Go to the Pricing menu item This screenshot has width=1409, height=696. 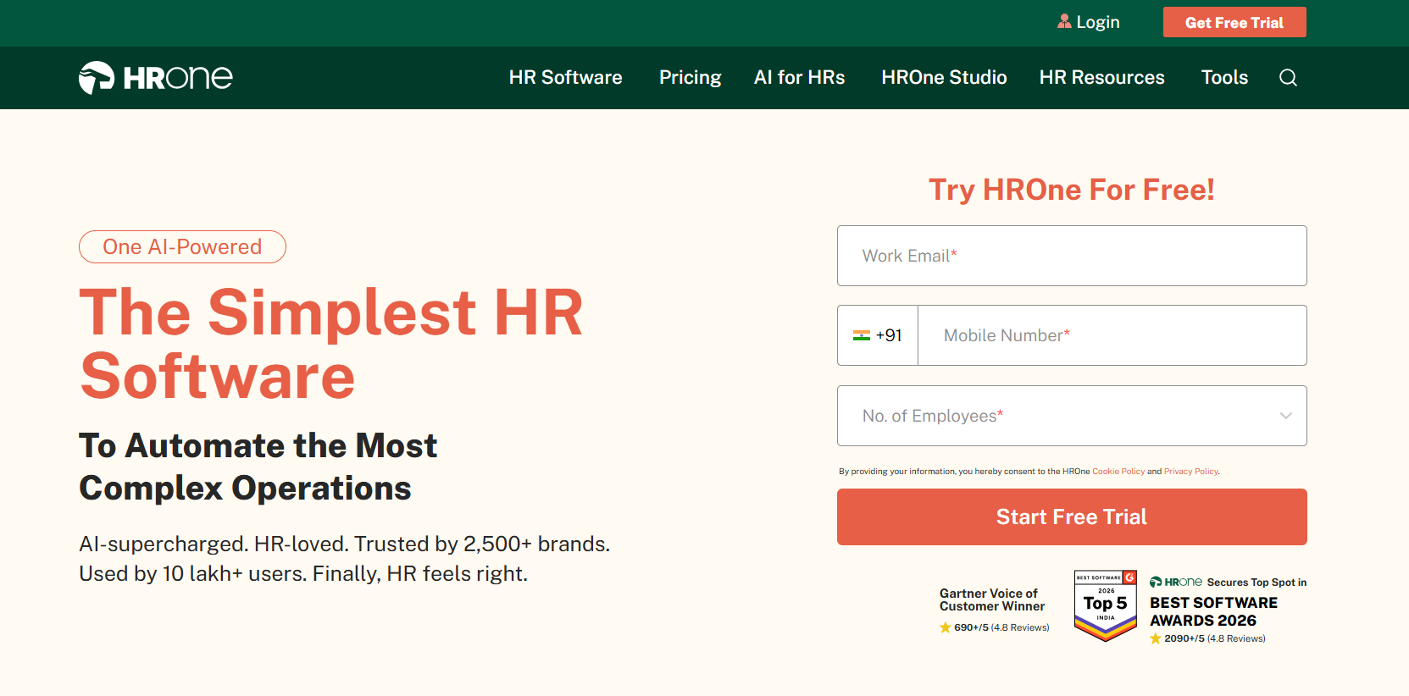point(691,77)
